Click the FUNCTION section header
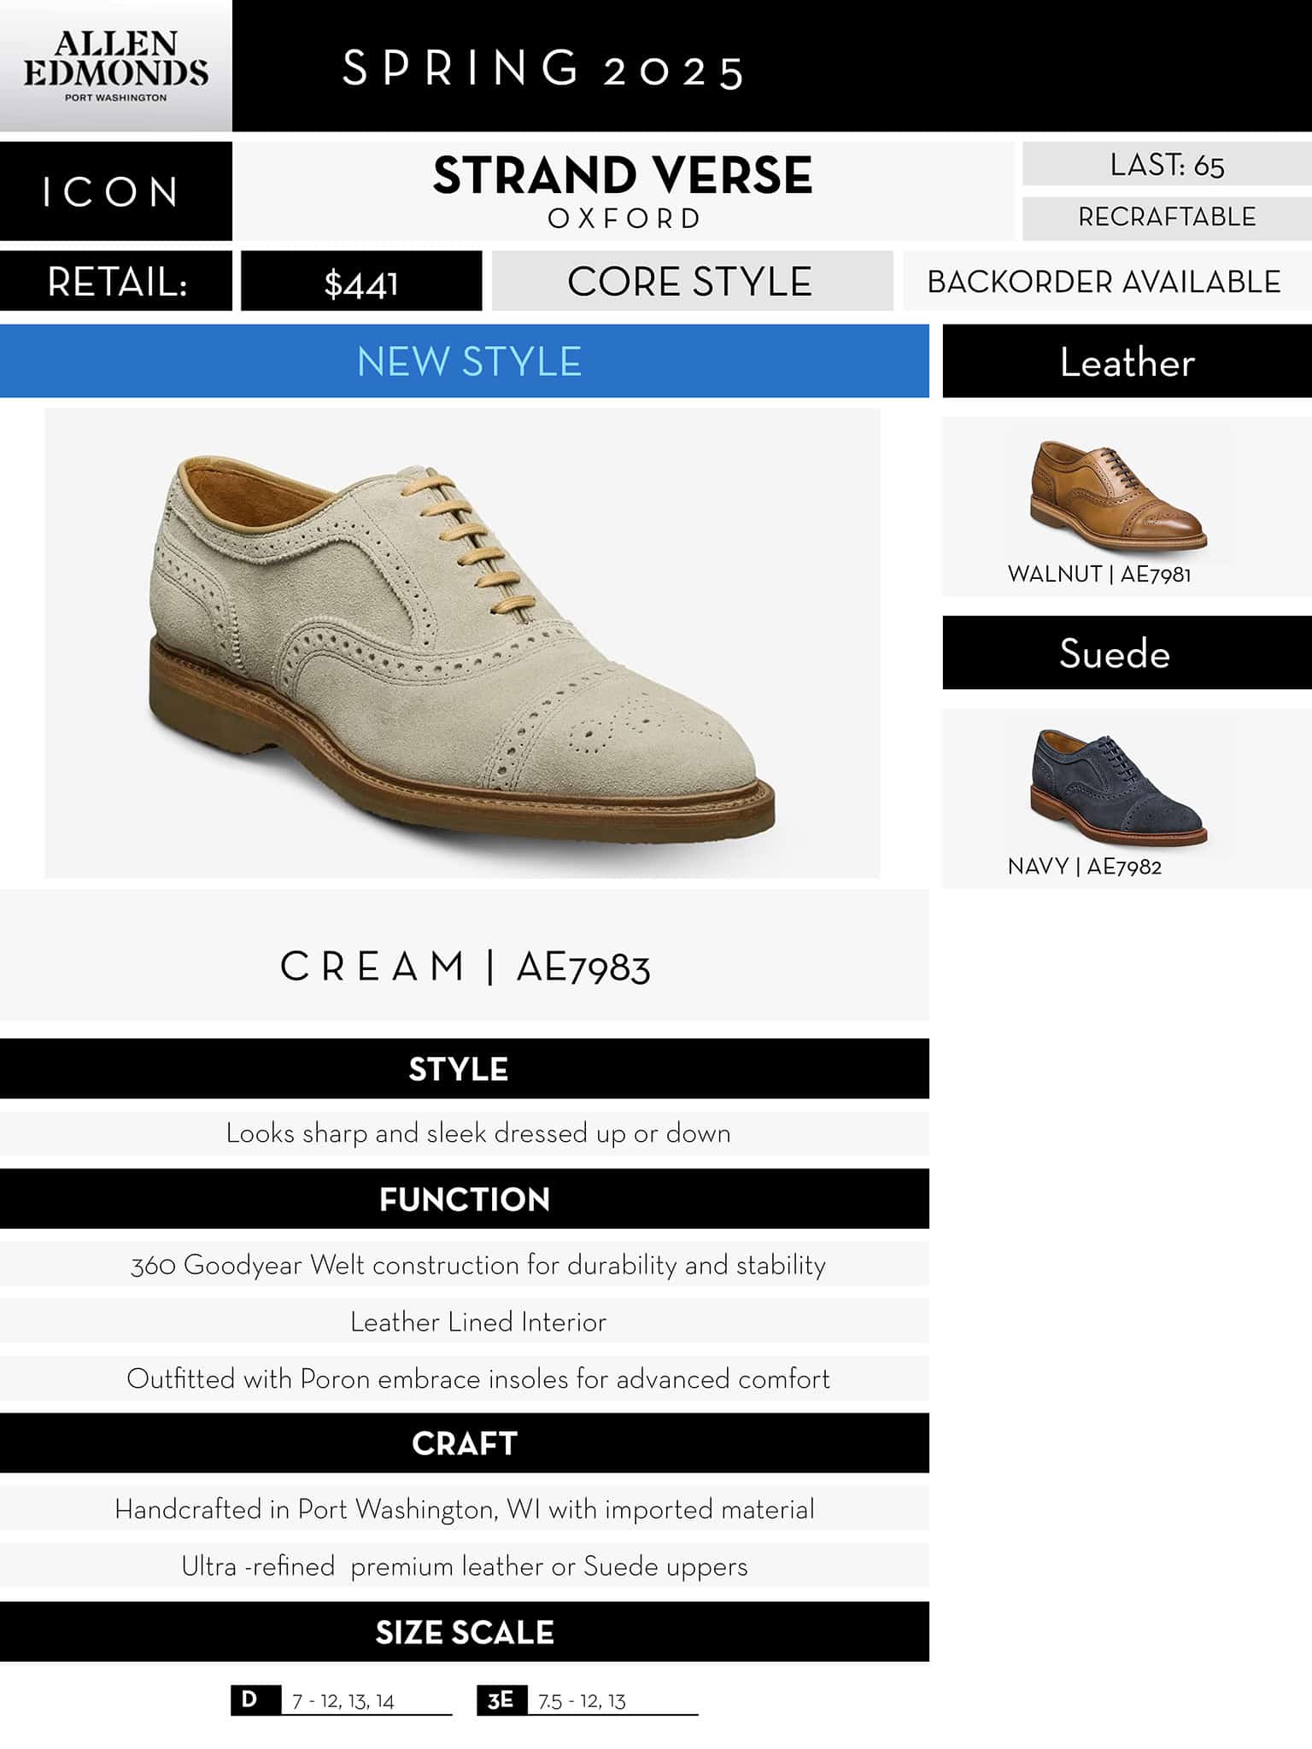Viewport: 1312px width, 1749px height. pyautogui.click(x=465, y=1199)
